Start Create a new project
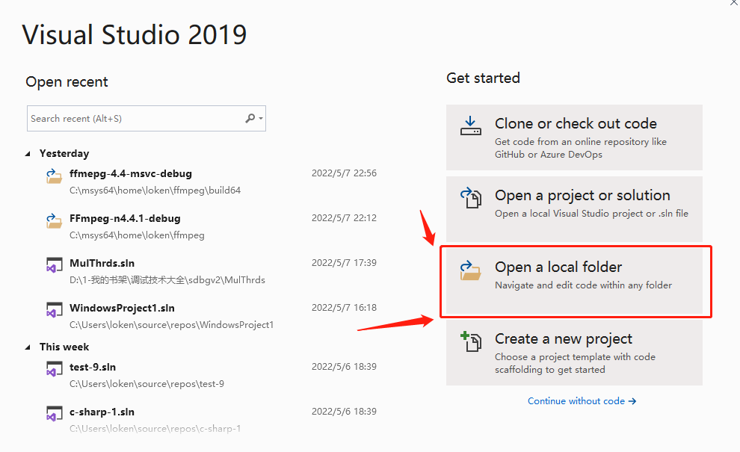This screenshot has height=452, width=740. 574,353
